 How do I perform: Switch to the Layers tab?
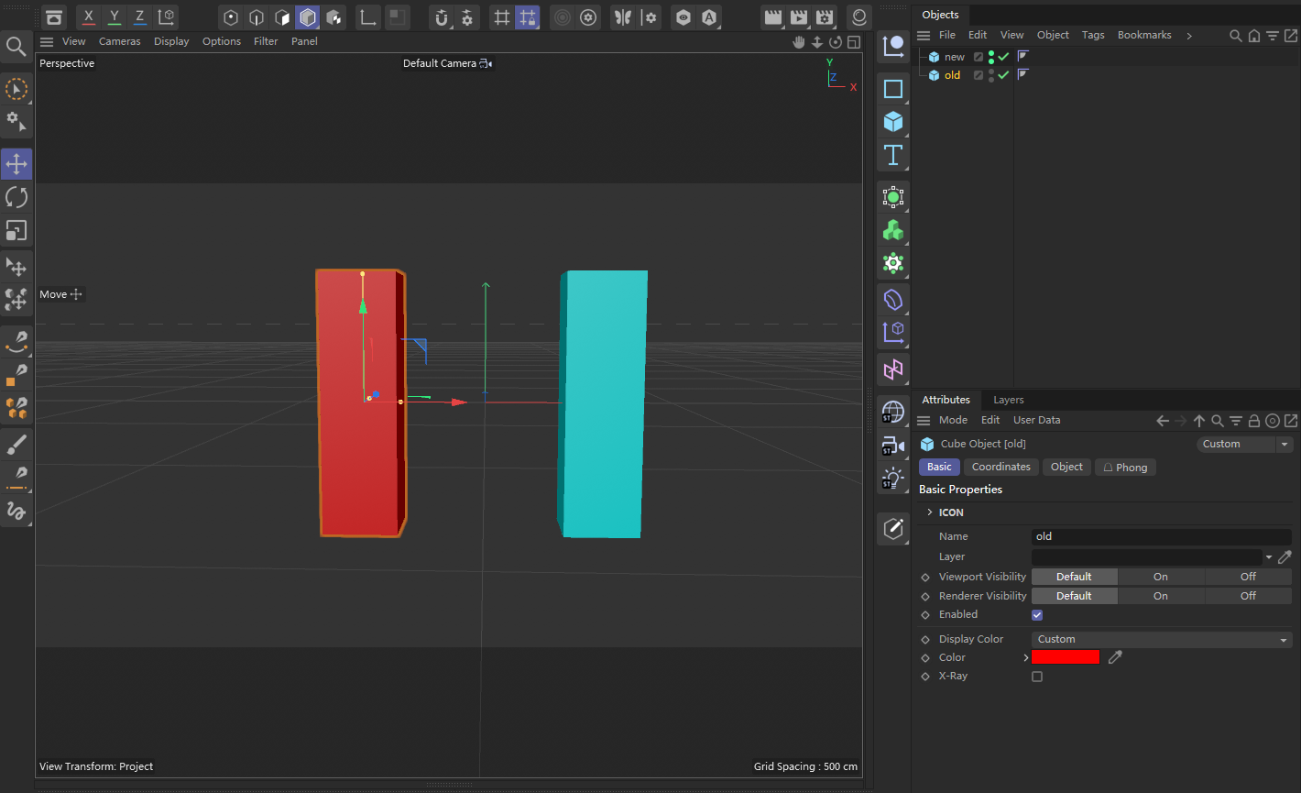1009,400
